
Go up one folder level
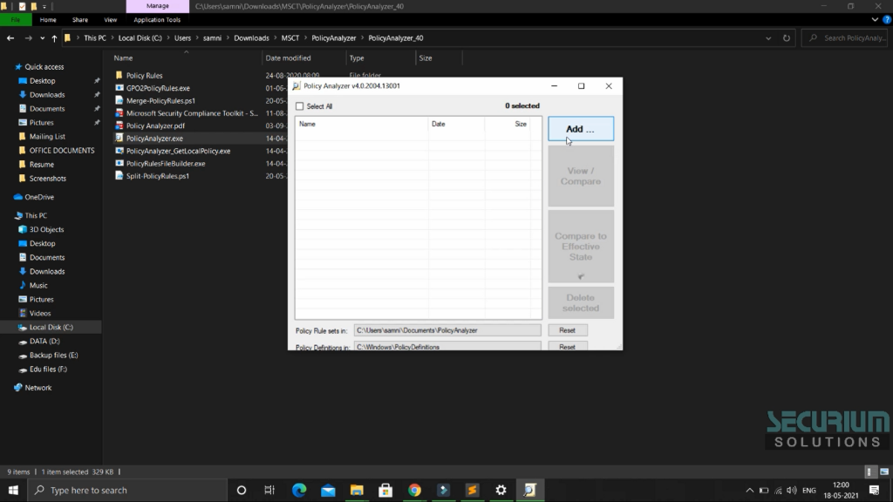[54, 38]
